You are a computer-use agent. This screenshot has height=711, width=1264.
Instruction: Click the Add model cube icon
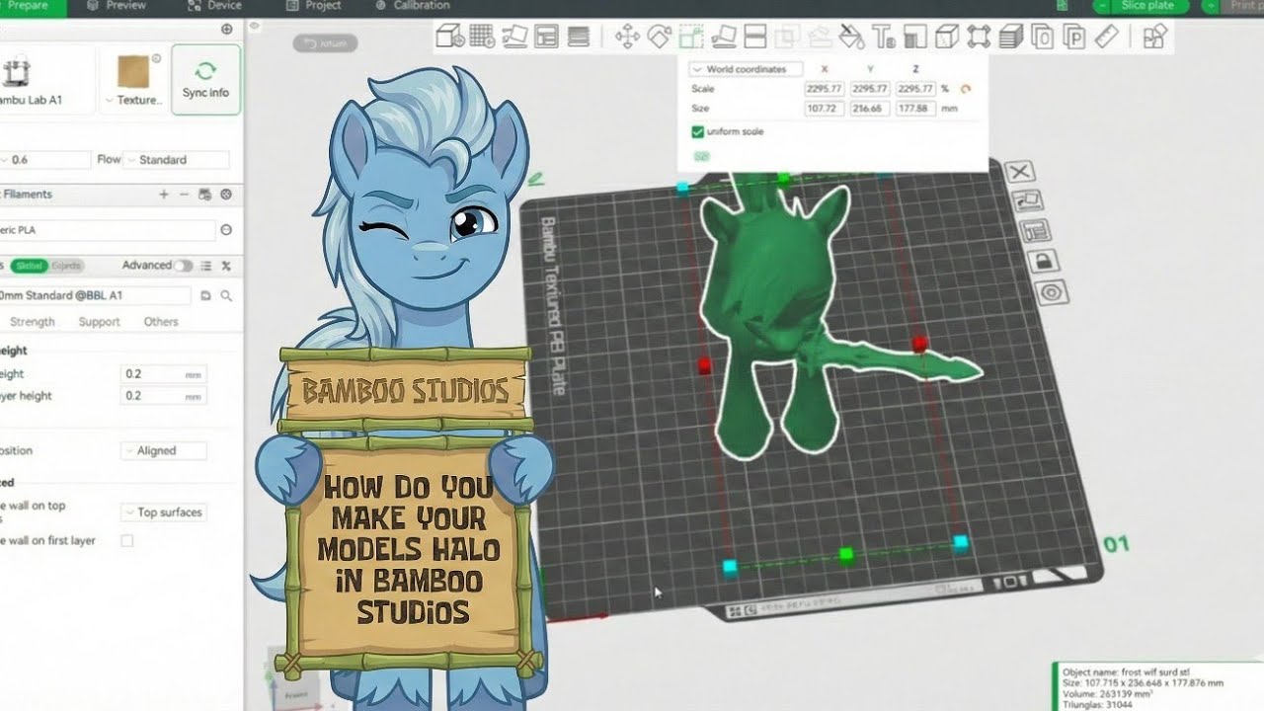449,38
